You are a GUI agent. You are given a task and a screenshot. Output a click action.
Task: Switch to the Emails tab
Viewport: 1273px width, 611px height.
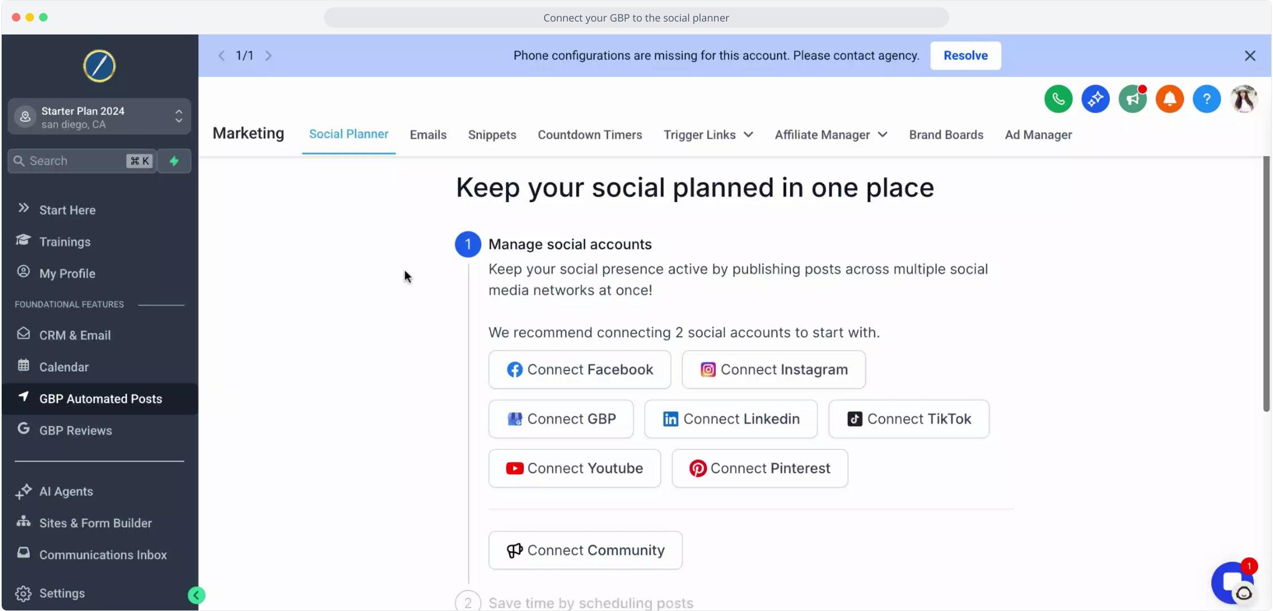(x=428, y=135)
